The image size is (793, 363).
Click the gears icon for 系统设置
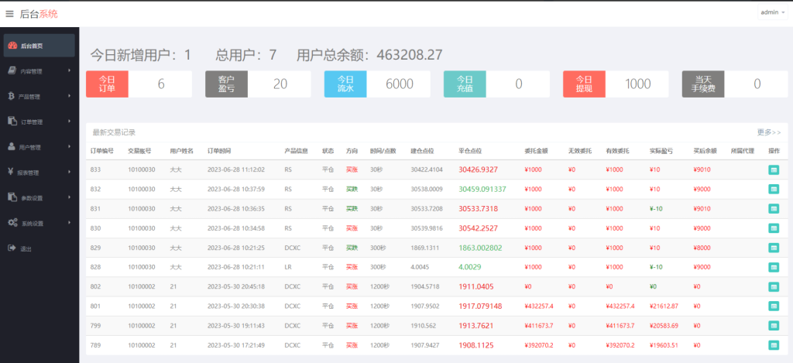coord(13,222)
